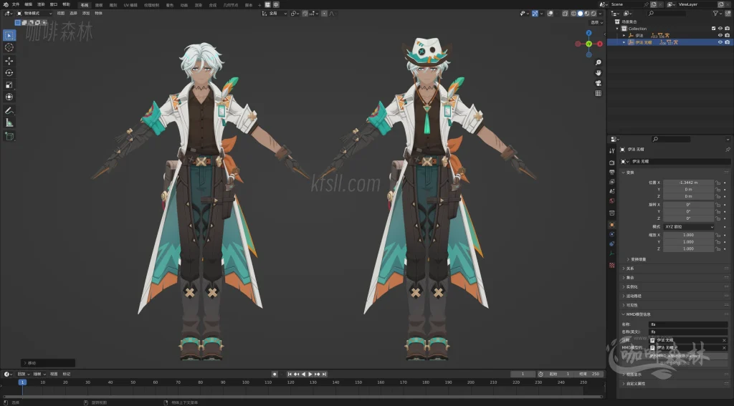Open the Output properties tab
734x406 pixels.
[612, 172]
